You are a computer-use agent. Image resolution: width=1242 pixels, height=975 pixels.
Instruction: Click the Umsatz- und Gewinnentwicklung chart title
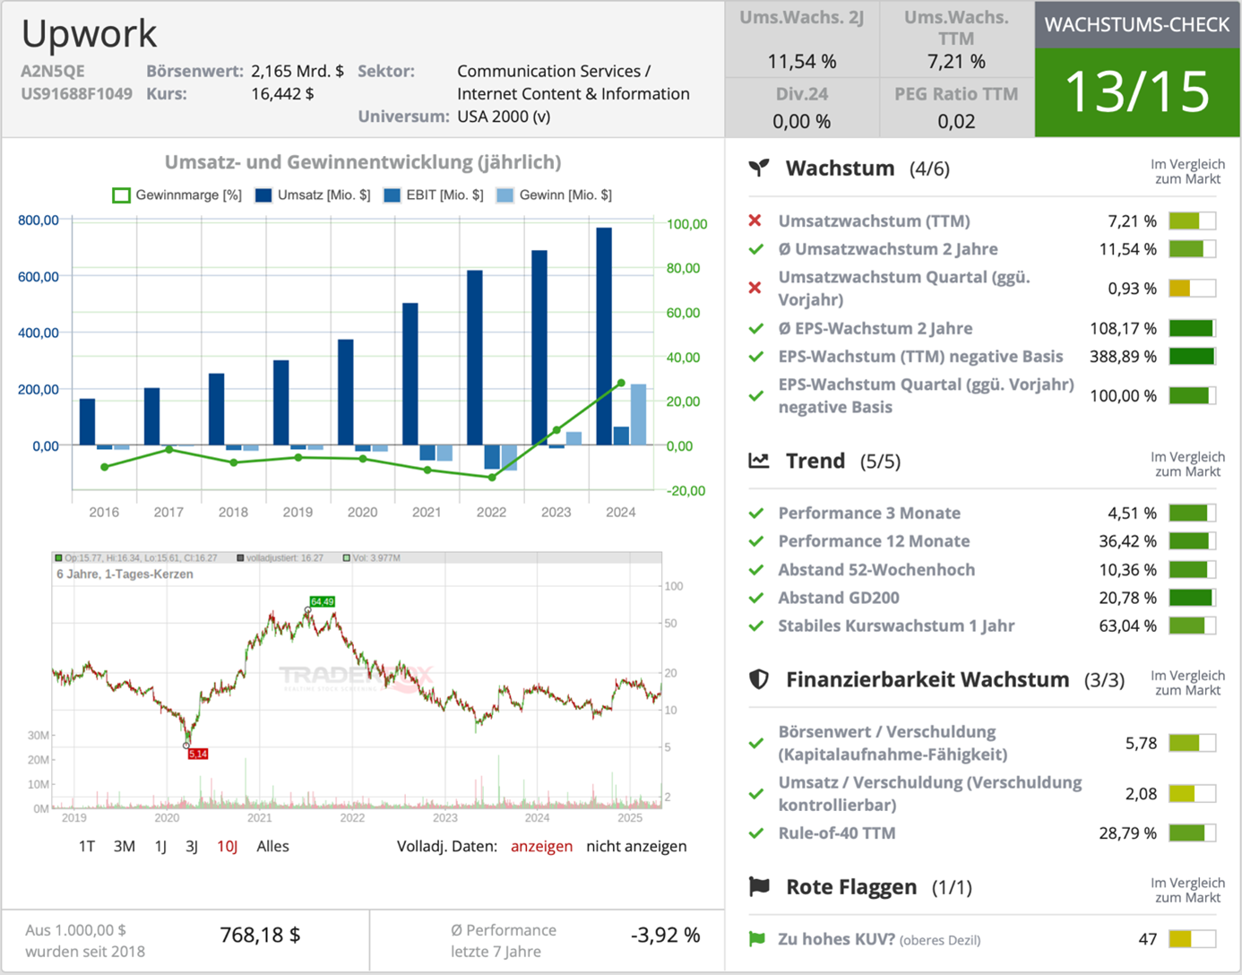[x=363, y=162]
